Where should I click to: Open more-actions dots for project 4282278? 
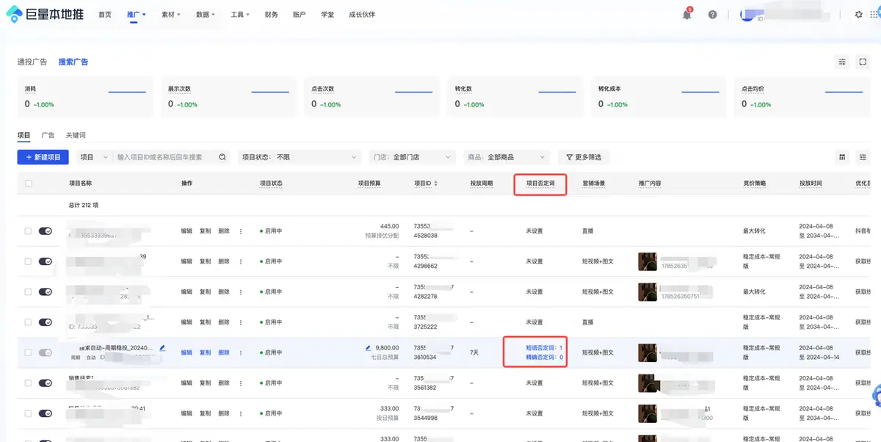[x=240, y=291]
